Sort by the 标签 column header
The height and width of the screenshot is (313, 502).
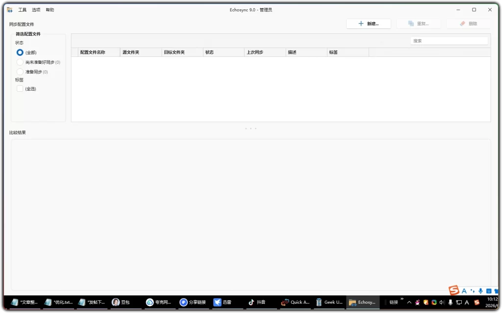coord(348,52)
